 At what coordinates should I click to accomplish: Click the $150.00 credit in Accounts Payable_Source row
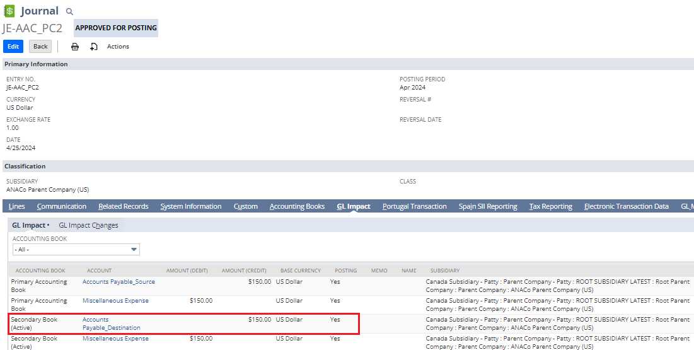pyautogui.click(x=259, y=282)
